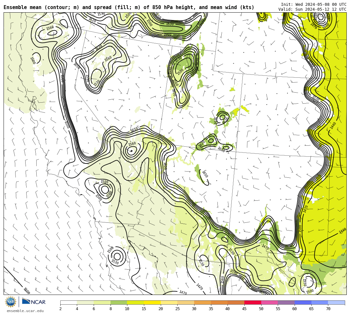
Task: Click the blue 60-65 colorbar swatch
Action: pyautogui.click(x=303, y=302)
